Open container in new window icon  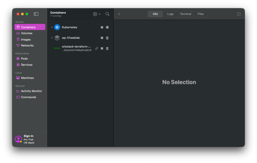pyautogui.click(x=239, y=14)
